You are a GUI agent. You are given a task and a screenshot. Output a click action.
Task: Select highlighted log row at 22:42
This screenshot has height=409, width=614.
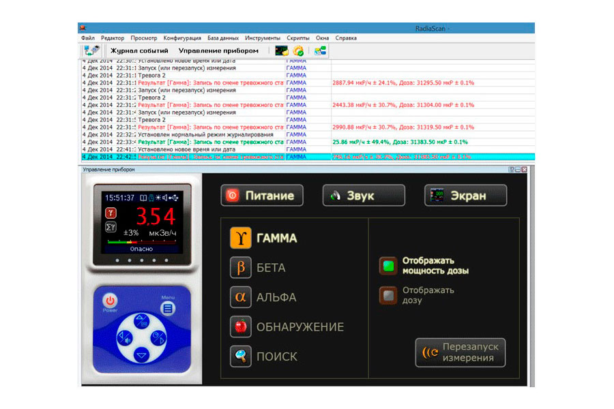(308, 157)
